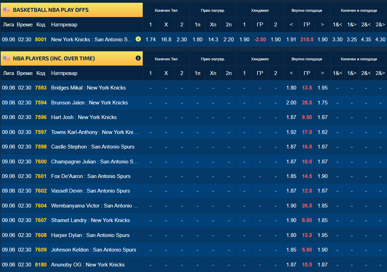Select 2&< combo odds 4.35
Viewport: 387px width, 272px height.
[366, 40]
